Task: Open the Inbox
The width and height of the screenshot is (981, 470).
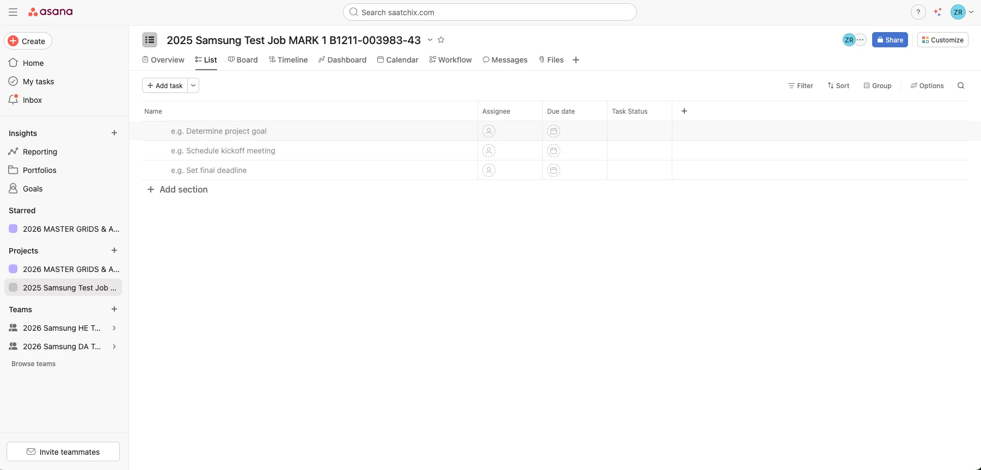Action: pos(63,100)
